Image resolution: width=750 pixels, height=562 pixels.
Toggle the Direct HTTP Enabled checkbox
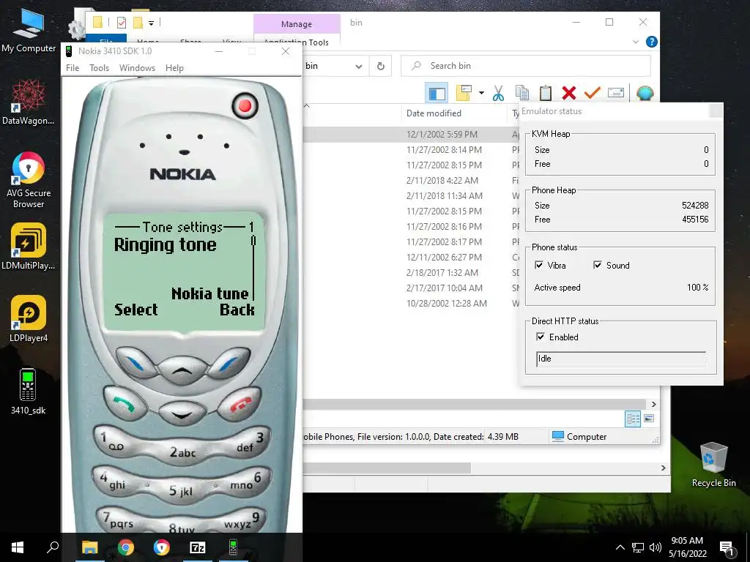(x=541, y=337)
